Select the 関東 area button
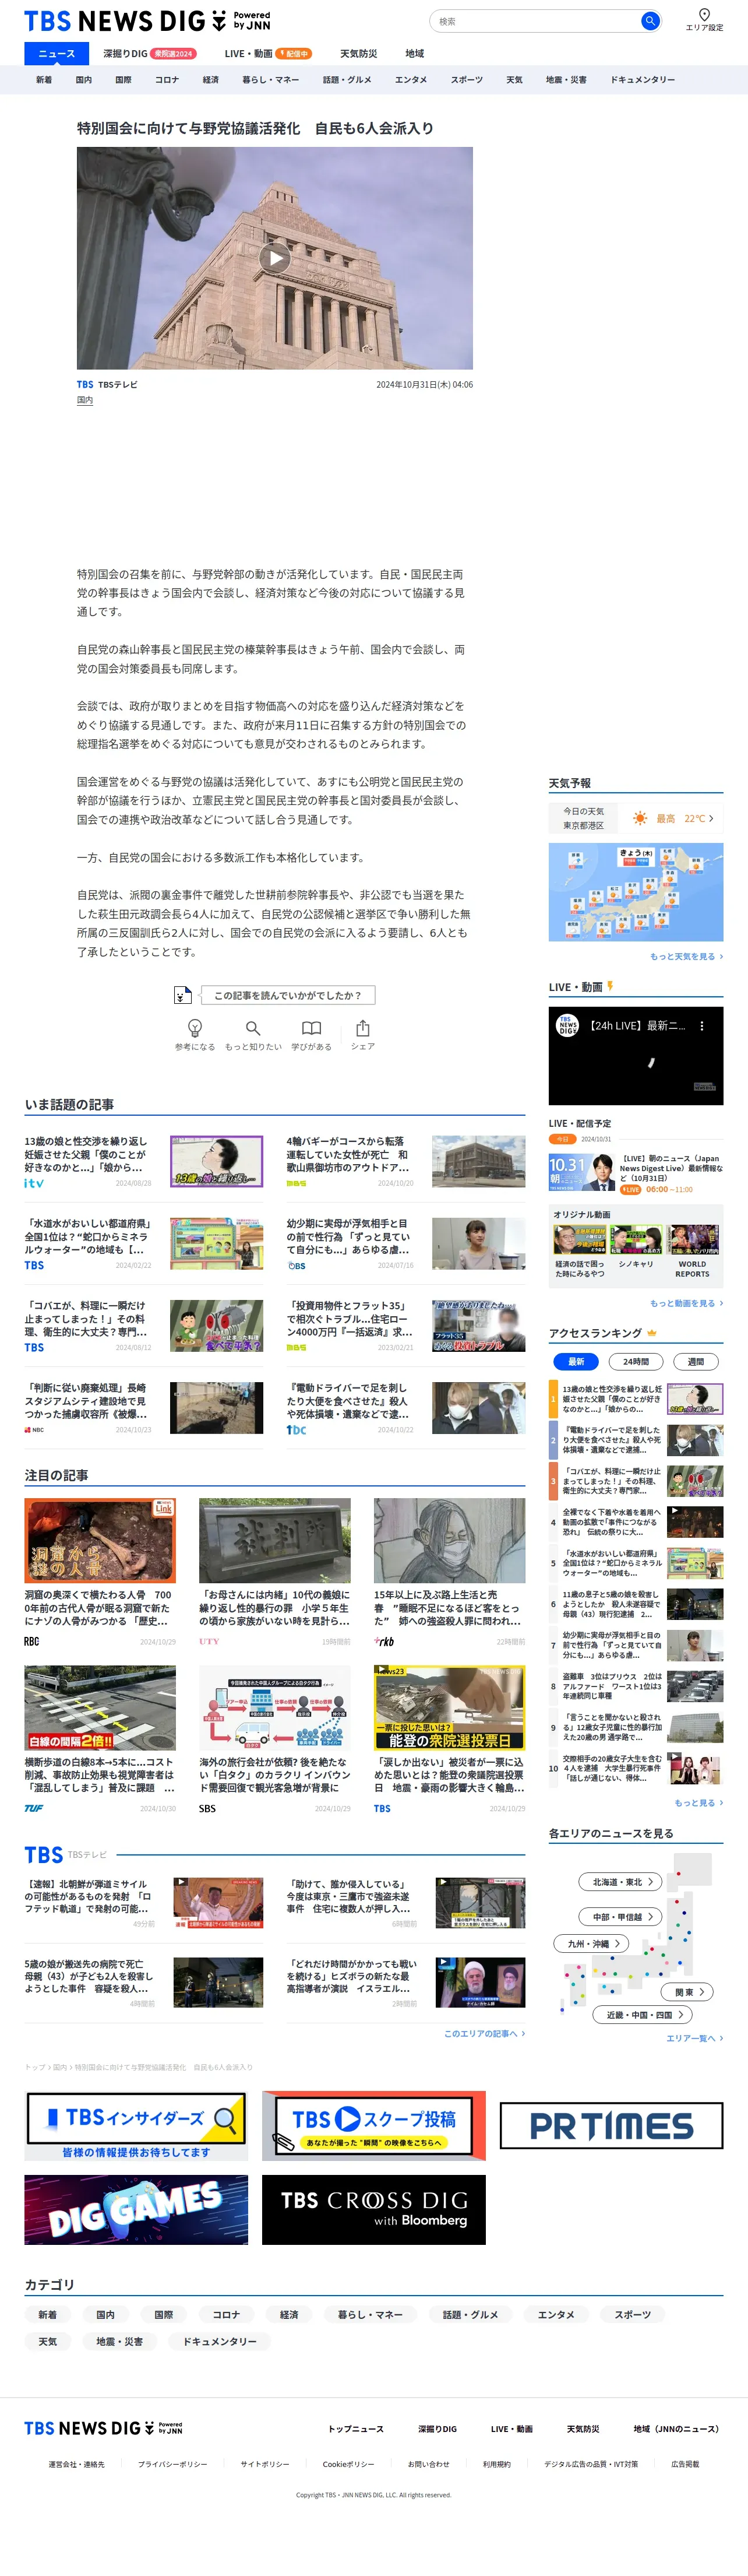Image resolution: width=748 pixels, height=2576 pixels. [x=687, y=1991]
